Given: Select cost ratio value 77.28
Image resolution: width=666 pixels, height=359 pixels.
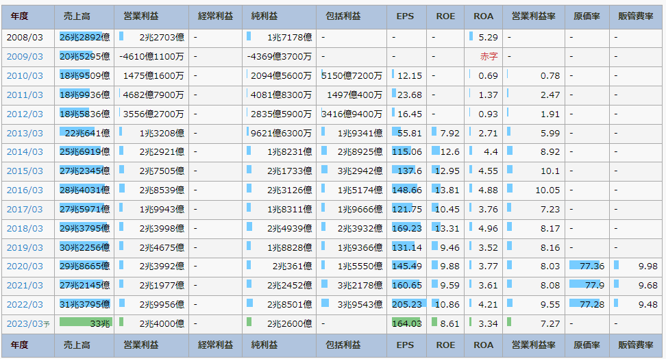Looking at the screenshot, I should (x=592, y=305).
